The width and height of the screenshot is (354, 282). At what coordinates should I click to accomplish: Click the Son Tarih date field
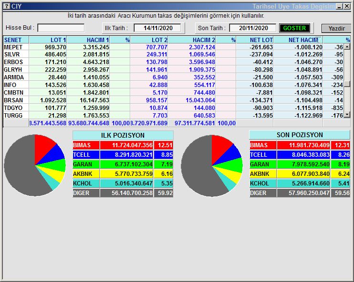[x=253, y=28]
